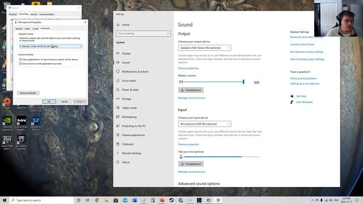Open Epic Games Launcher desktop shortcut
This screenshot has height=204, width=363.
coord(22,142)
